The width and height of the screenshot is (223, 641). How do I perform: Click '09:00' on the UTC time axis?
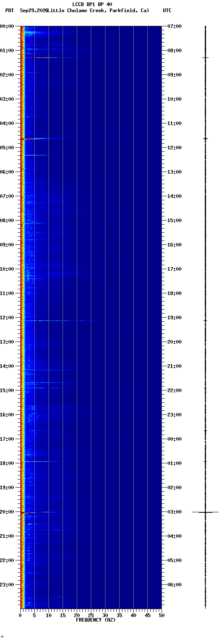click(175, 75)
